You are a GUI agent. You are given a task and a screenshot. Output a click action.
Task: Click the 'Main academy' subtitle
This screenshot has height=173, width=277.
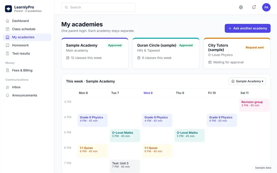coord(77,50)
